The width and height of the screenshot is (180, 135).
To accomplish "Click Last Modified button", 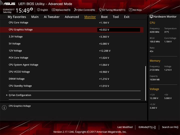I will tap(125, 127).
